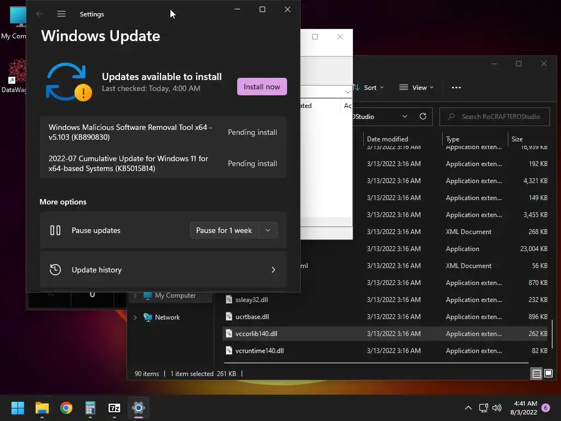Open Calculator from taskbar
561x421 pixels.
pyautogui.click(x=90, y=408)
